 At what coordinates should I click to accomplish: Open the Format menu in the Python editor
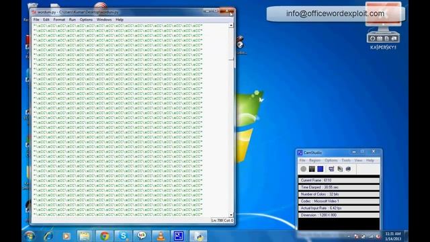coord(59,19)
